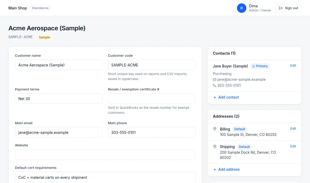310x183 pixels.
Task: Click the Customer name label
Action: [x=28, y=56]
